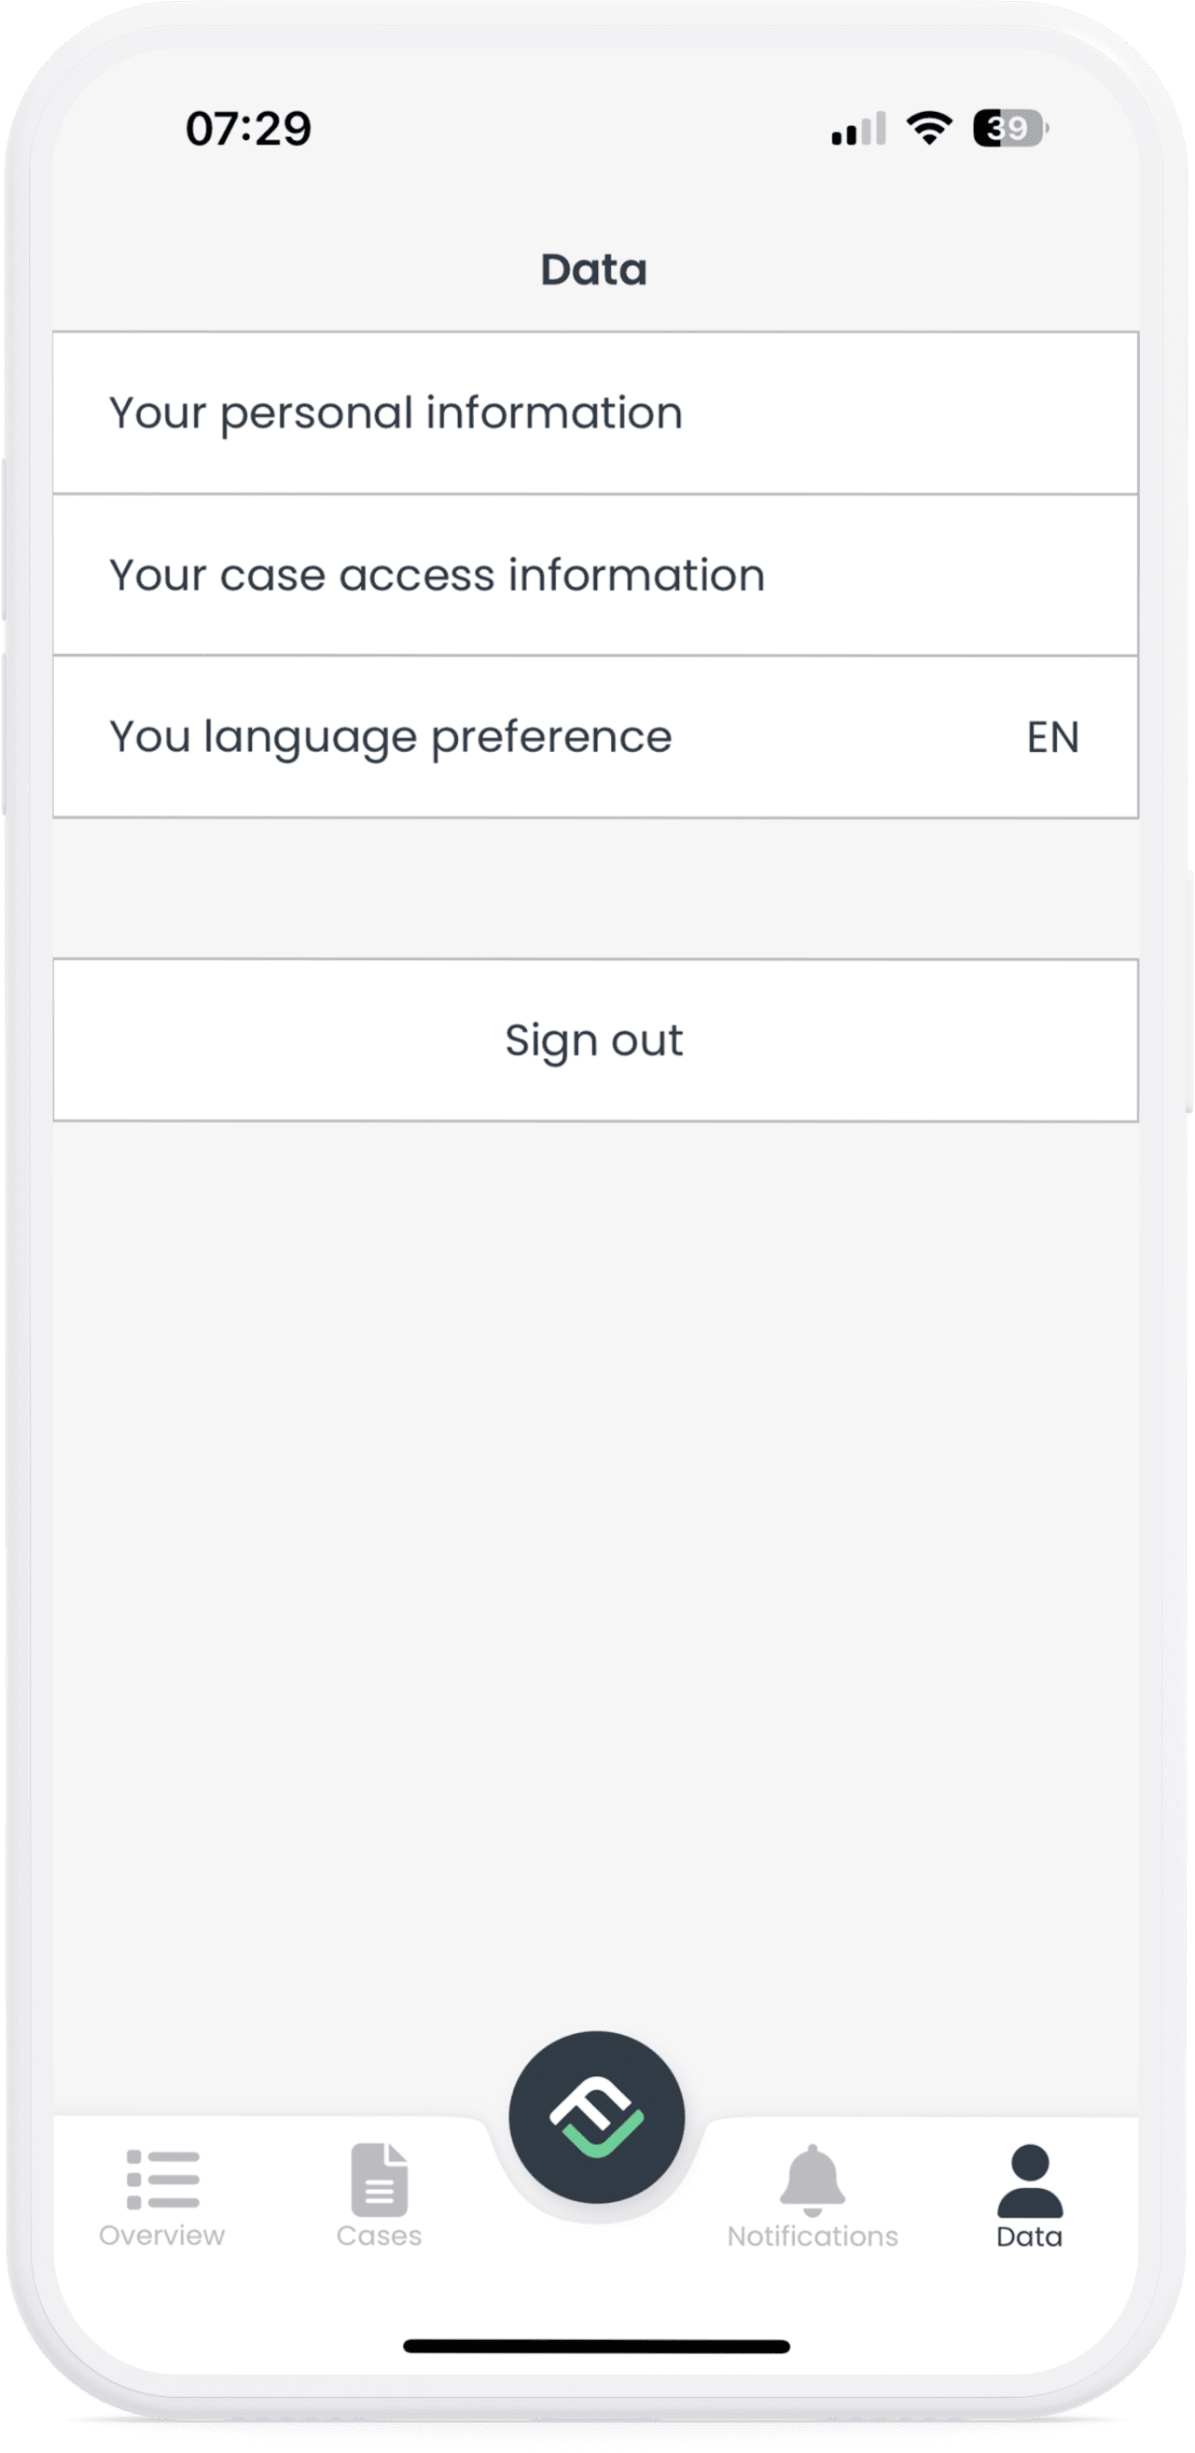Tap the center logo button
1195x2453 pixels.
coord(596,2117)
